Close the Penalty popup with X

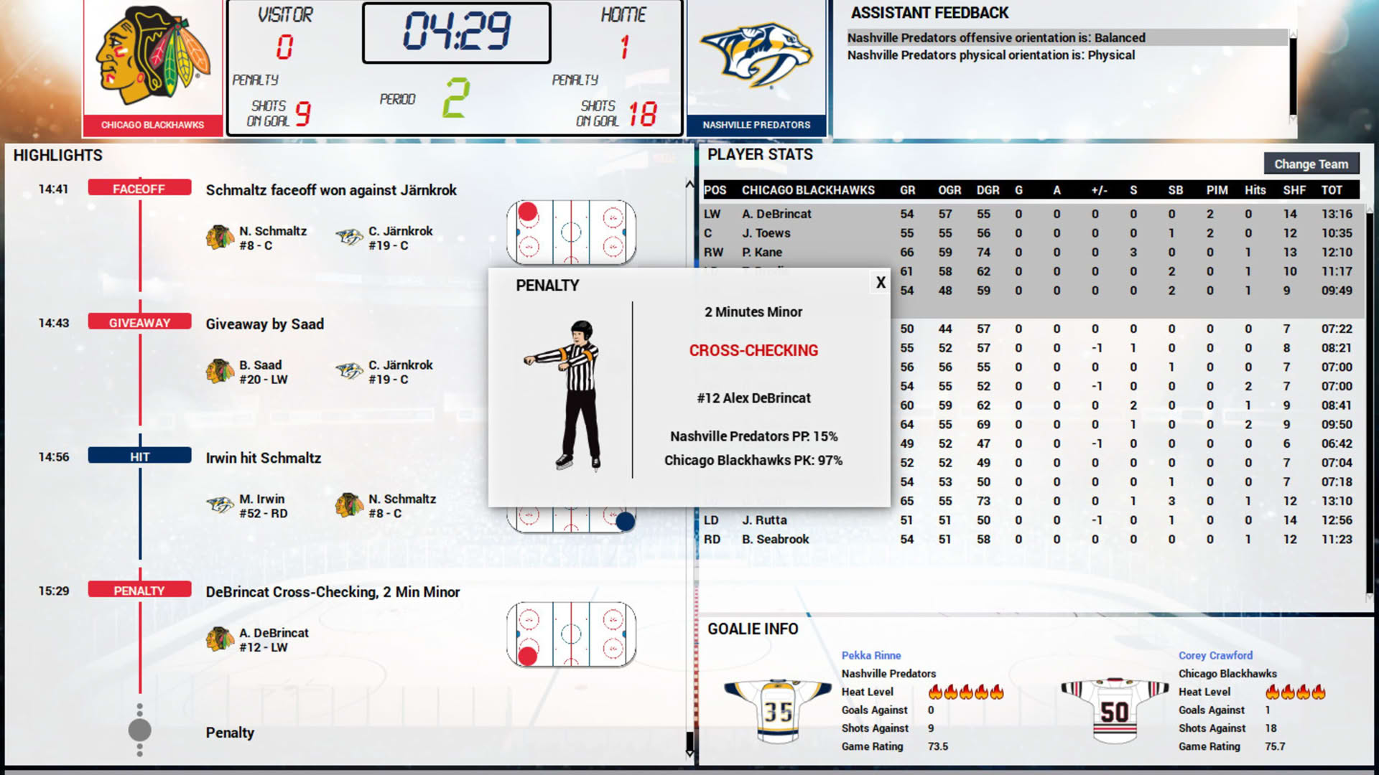(x=881, y=283)
